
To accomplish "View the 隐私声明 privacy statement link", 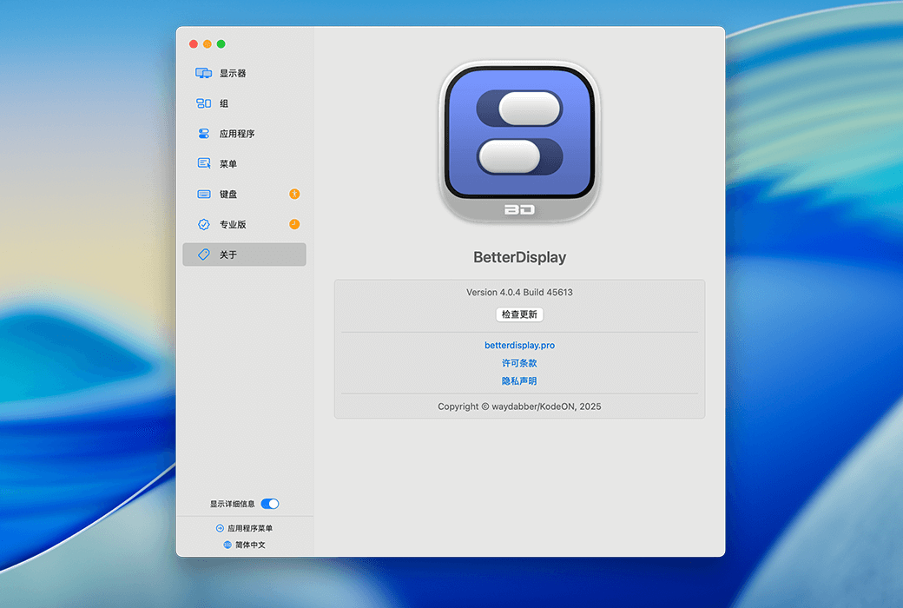I will [519, 381].
